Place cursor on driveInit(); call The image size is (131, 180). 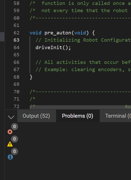pyautogui.click(x=53, y=48)
